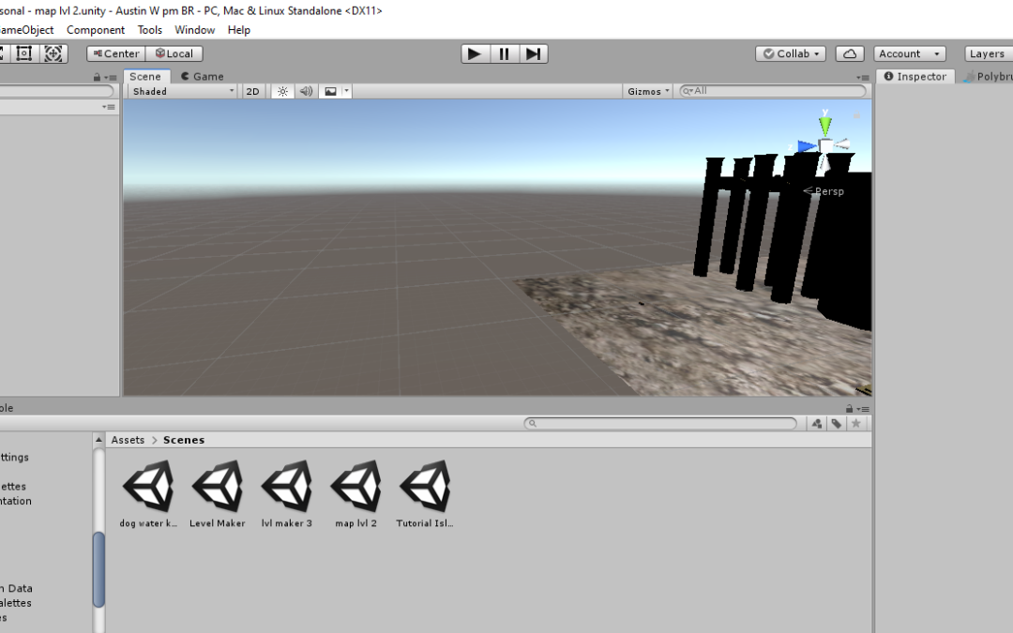Toggle the Project panel lock icon
The height and width of the screenshot is (633, 1013).
pos(850,409)
